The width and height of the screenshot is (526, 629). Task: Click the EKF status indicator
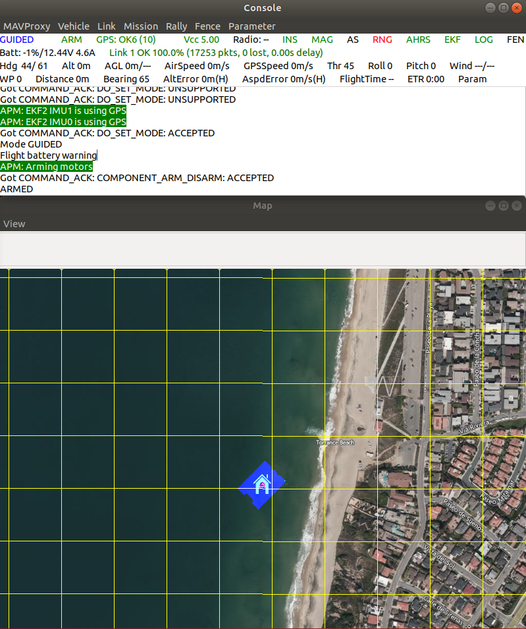pyautogui.click(x=452, y=40)
